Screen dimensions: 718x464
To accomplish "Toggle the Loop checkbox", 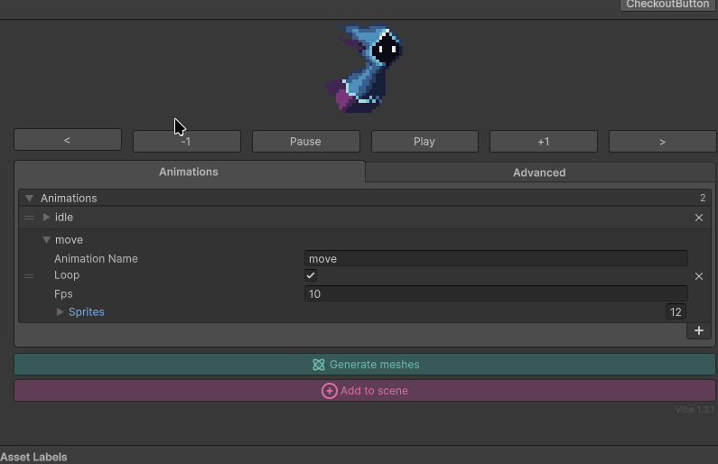I will [311, 275].
